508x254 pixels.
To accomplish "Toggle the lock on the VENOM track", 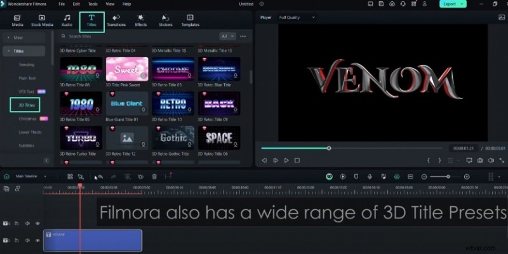I will (17, 239).
